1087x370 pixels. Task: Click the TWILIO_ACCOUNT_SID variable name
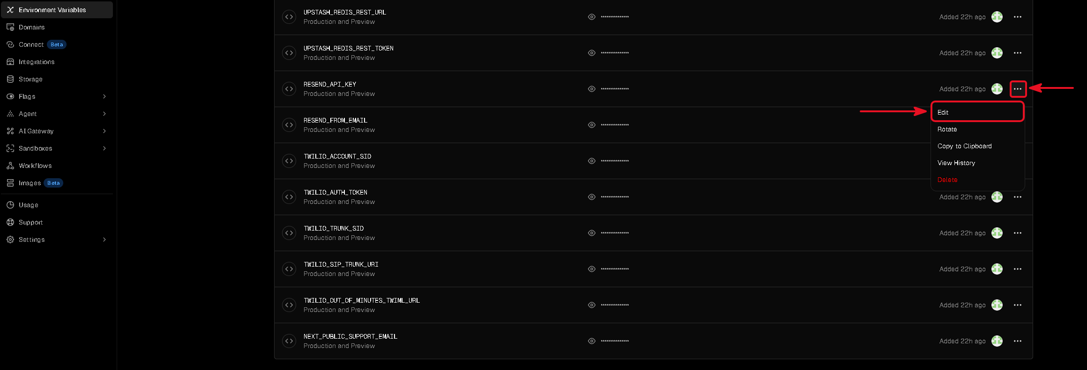pyautogui.click(x=337, y=156)
